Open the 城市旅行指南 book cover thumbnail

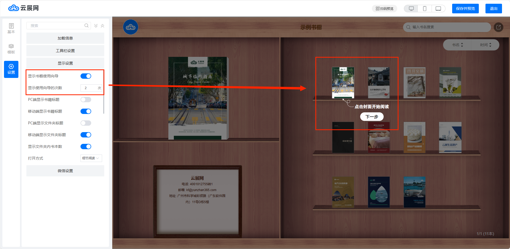pyautogui.click(x=343, y=82)
